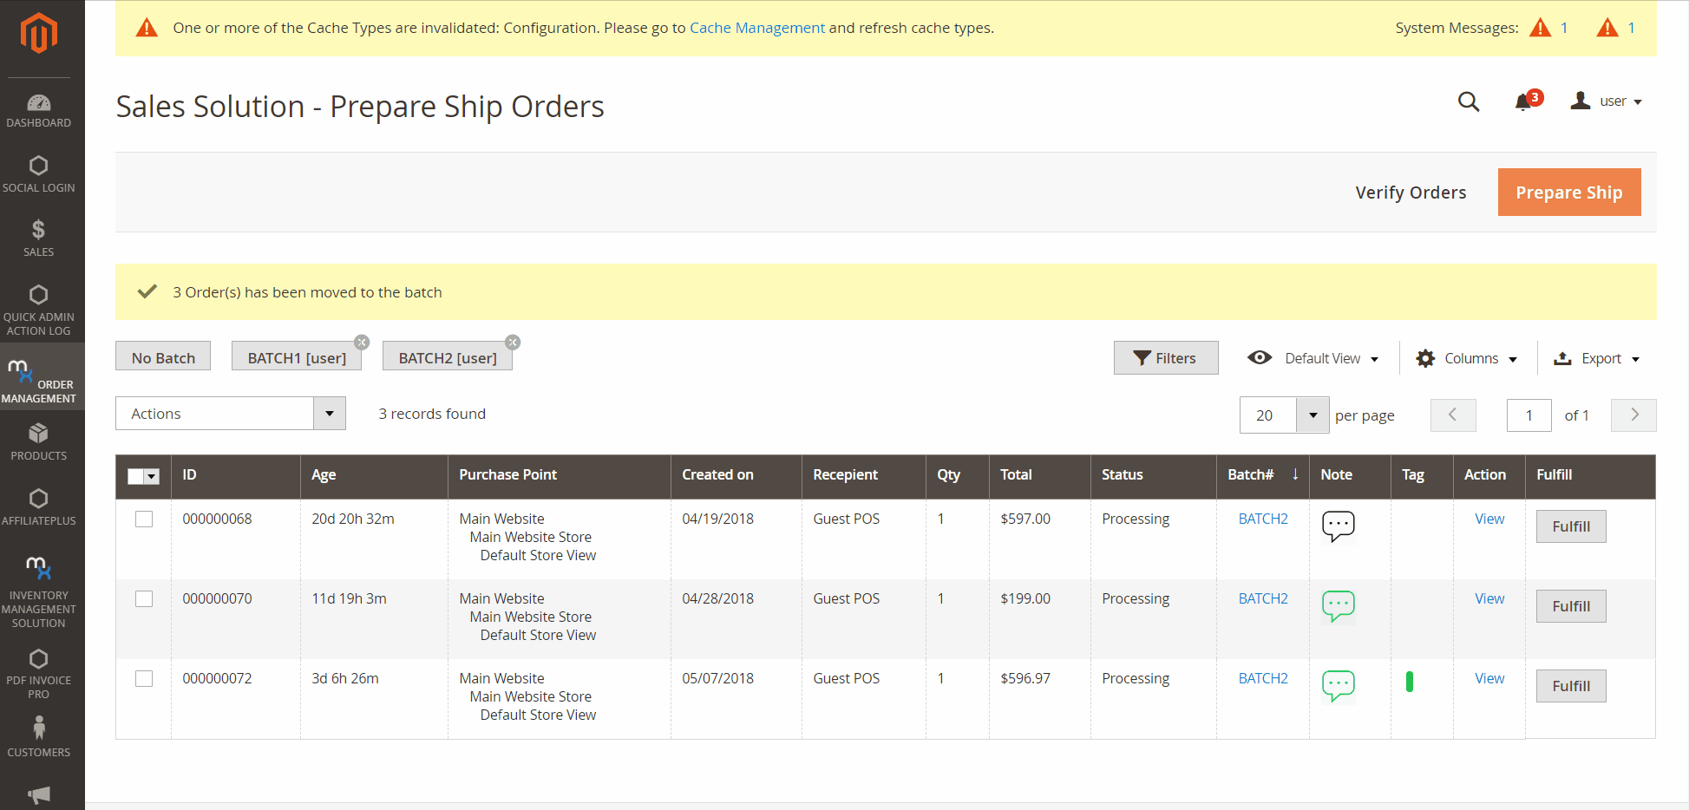1689x810 pixels.
Task: Toggle the select-all header checkbox
Action: [x=135, y=476]
